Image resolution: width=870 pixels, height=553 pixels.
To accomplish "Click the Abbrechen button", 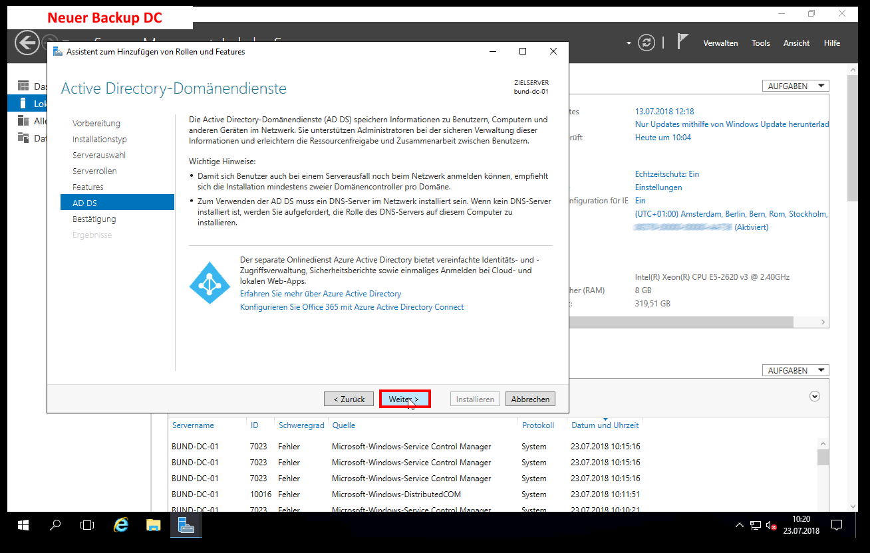I will coord(530,399).
